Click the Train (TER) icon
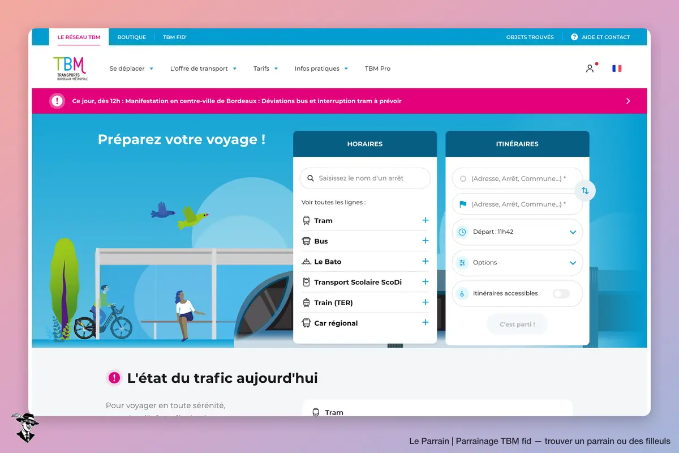 (x=306, y=302)
